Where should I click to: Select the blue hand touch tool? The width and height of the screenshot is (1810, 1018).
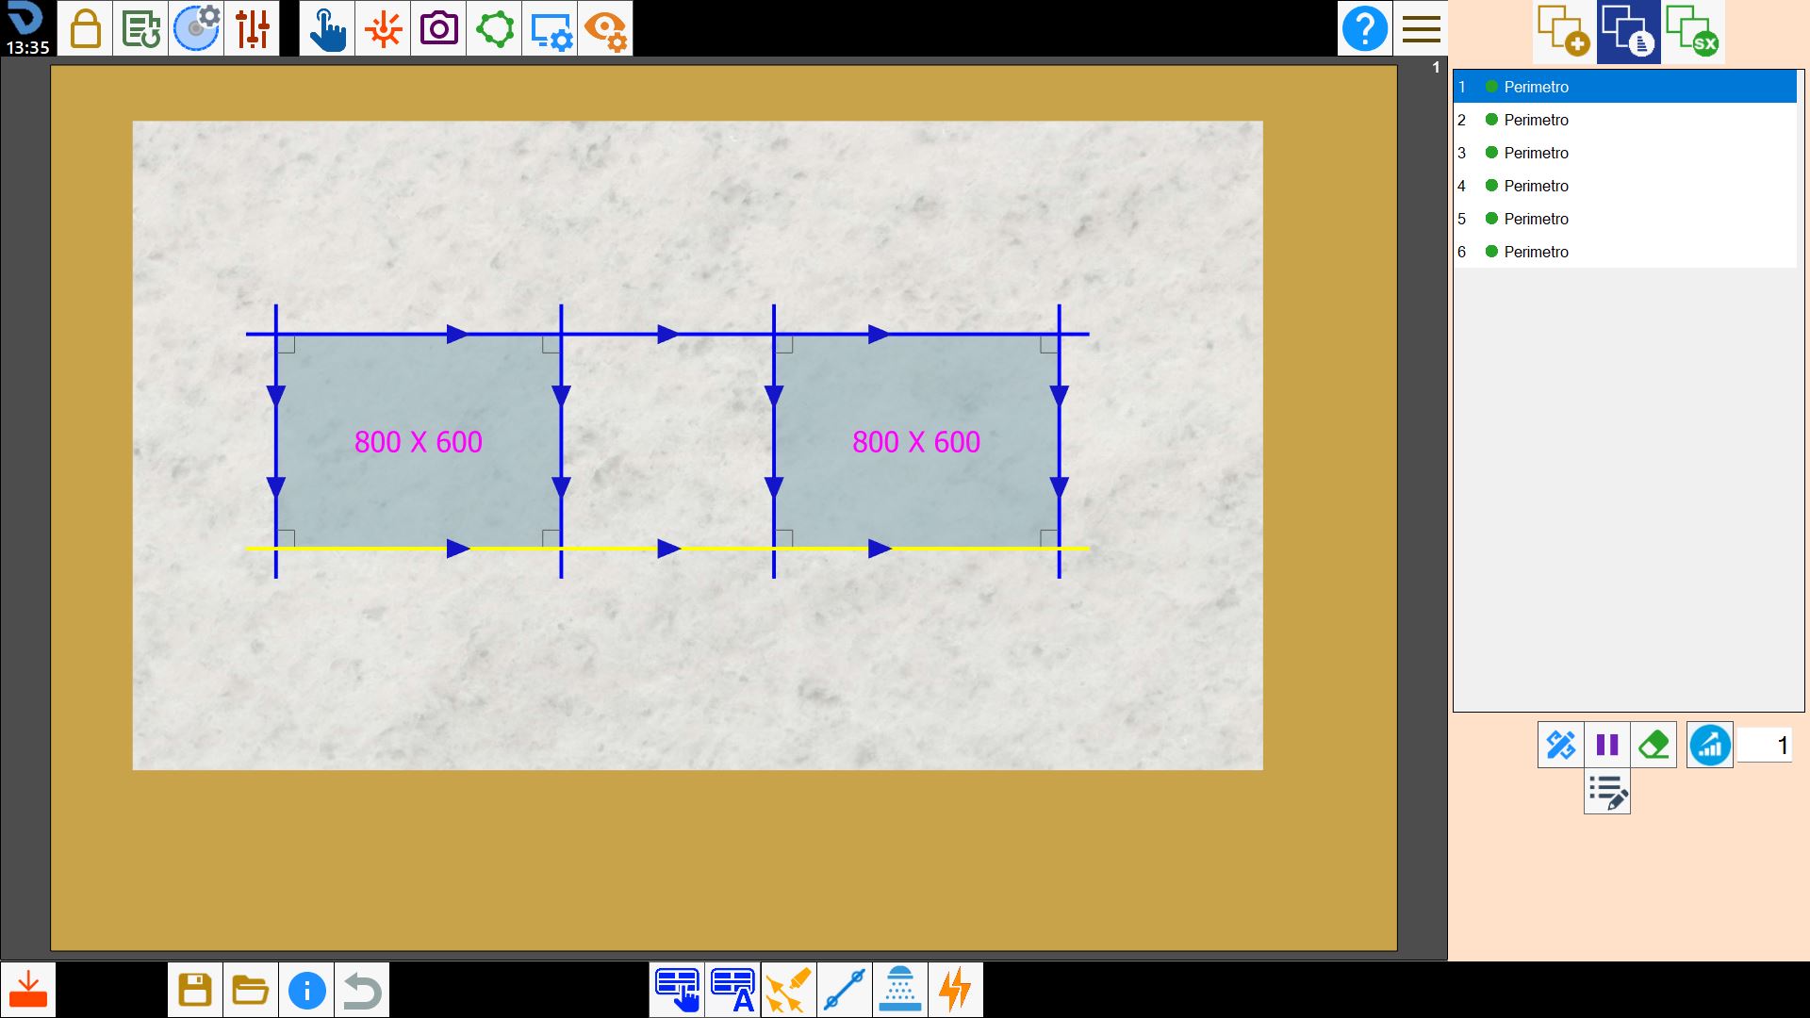click(327, 28)
